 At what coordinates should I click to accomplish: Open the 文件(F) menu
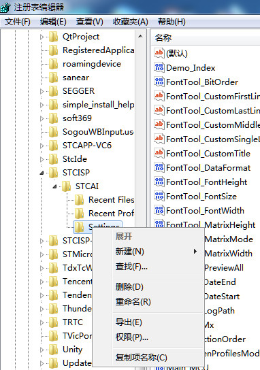point(18,22)
